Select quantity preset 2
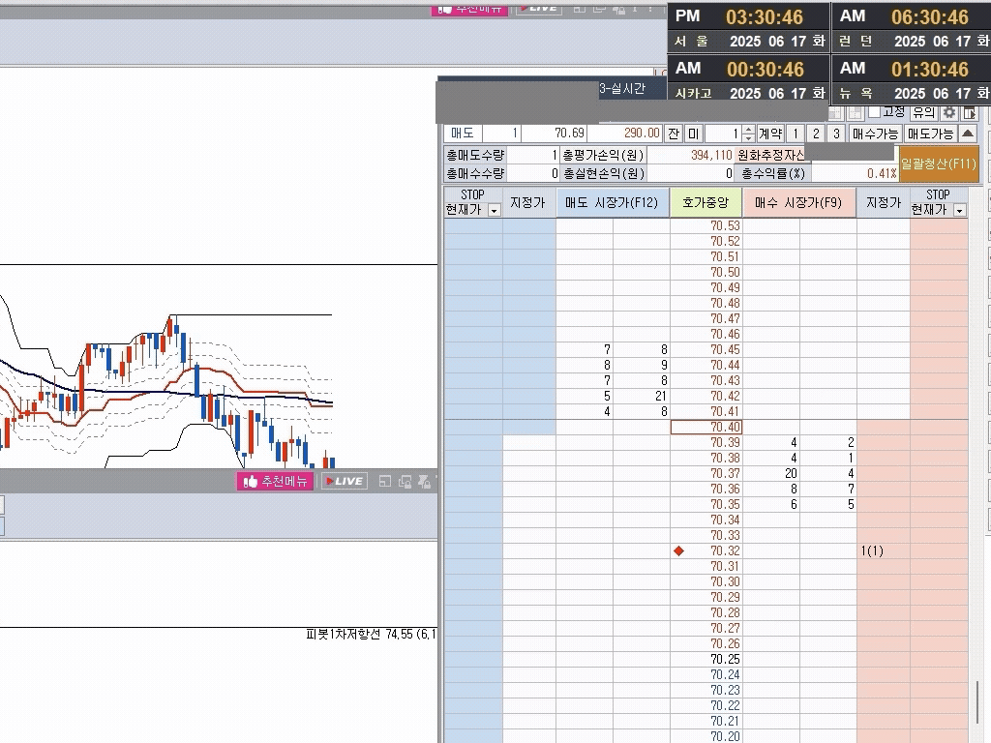This screenshot has height=743, width=991. 816,134
